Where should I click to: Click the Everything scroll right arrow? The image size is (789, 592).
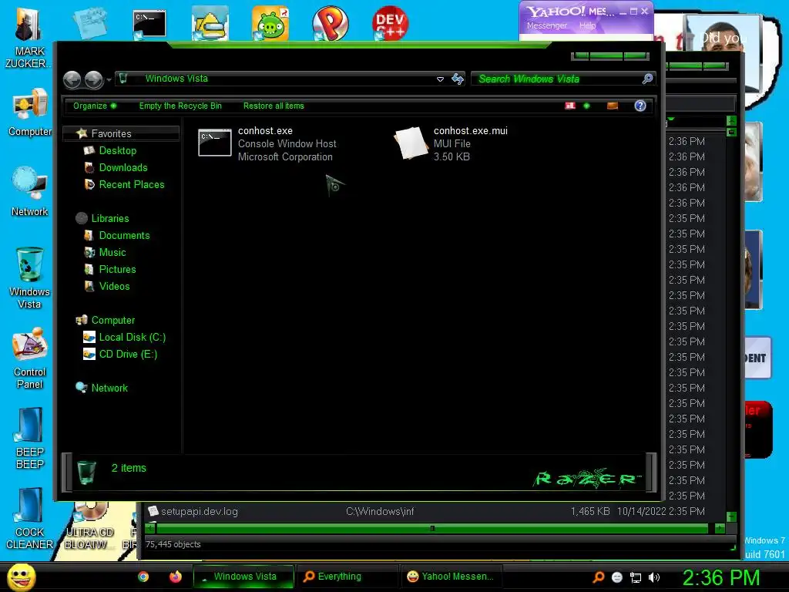pyautogui.click(x=720, y=529)
